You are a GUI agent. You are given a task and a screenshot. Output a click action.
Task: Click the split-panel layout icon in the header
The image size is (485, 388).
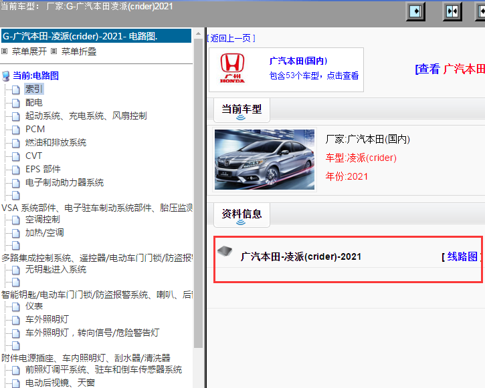(x=452, y=12)
